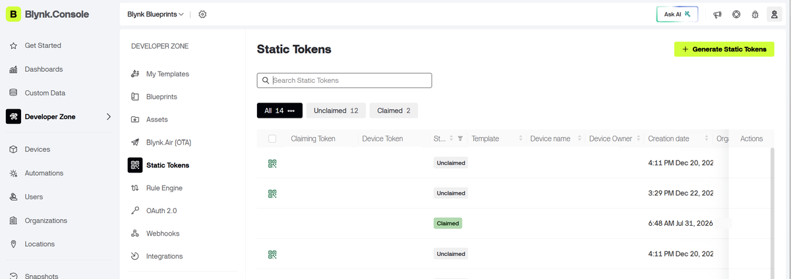Open Blueprints in Developer Zone
This screenshot has height=279, width=791.
point(161,97)
